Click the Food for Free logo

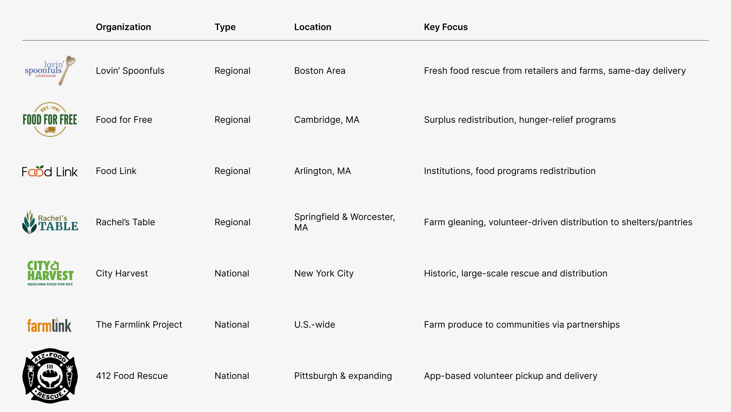50,120
